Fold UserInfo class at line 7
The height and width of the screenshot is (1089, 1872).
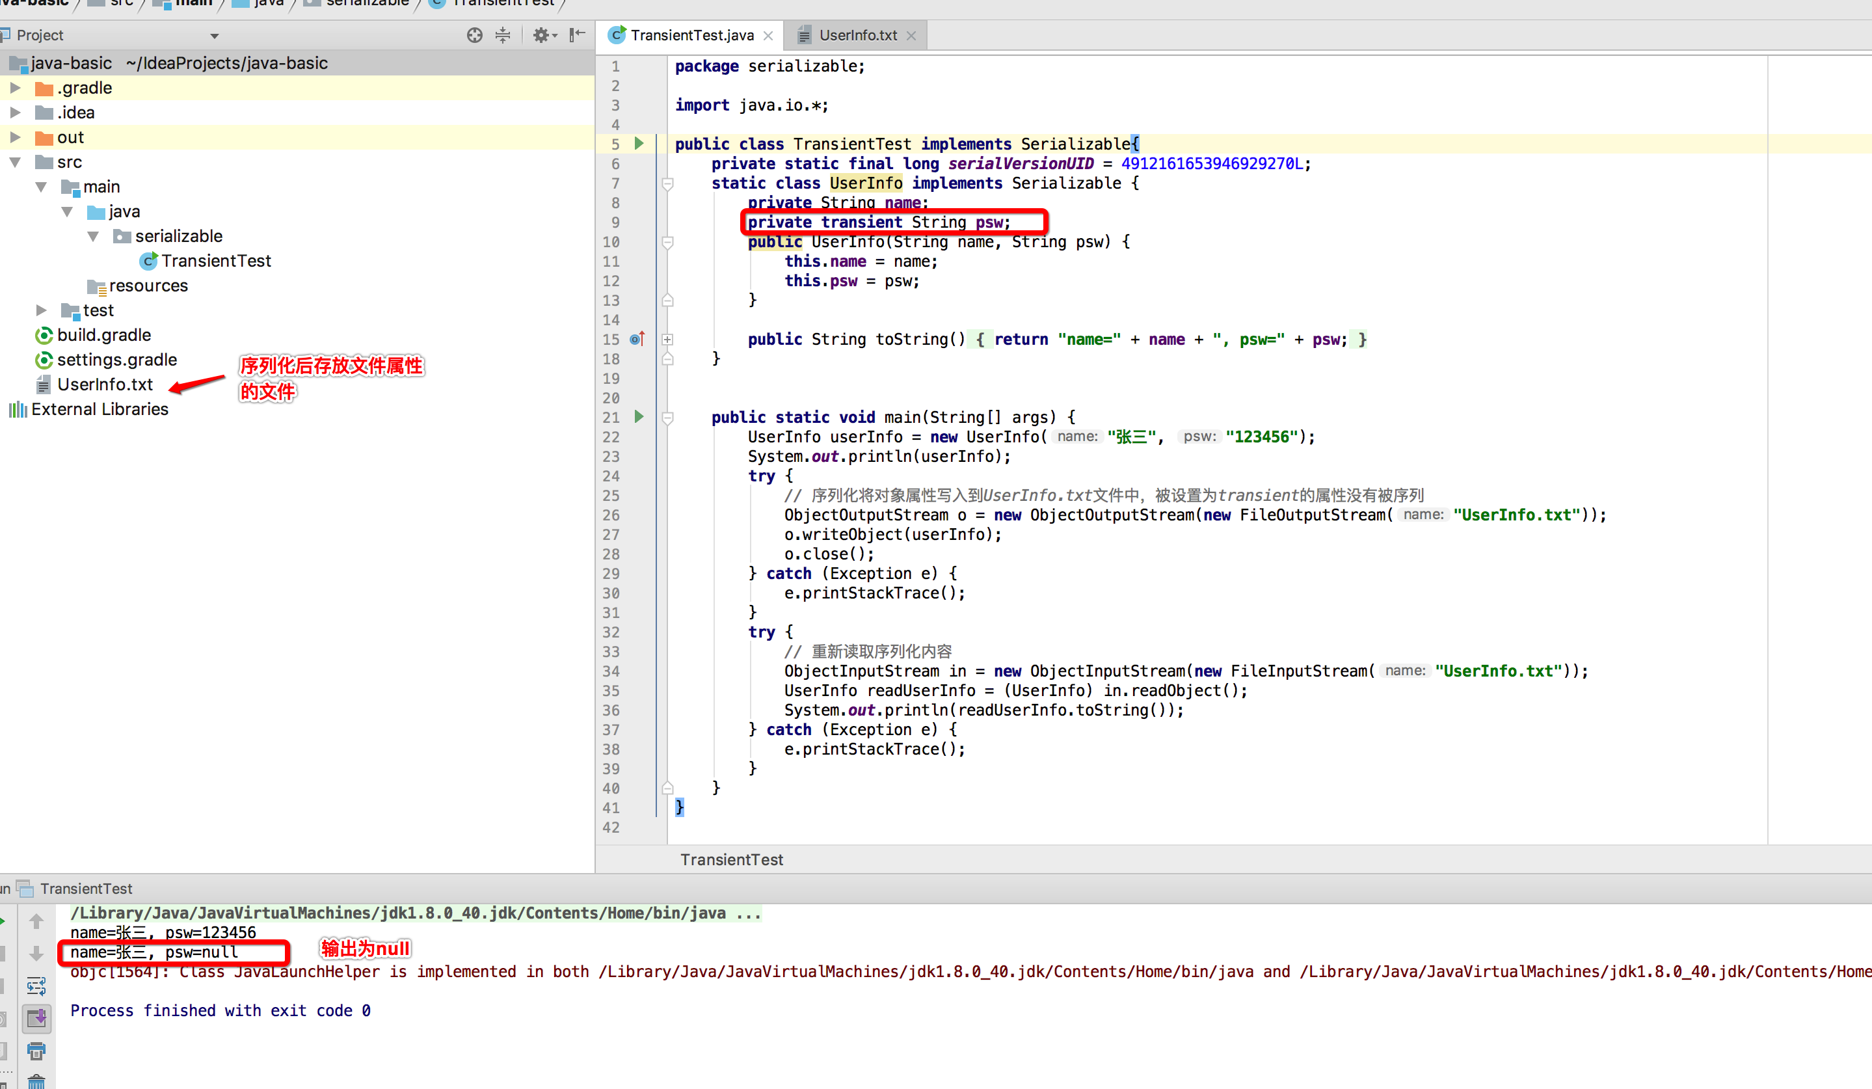[667, 183]
